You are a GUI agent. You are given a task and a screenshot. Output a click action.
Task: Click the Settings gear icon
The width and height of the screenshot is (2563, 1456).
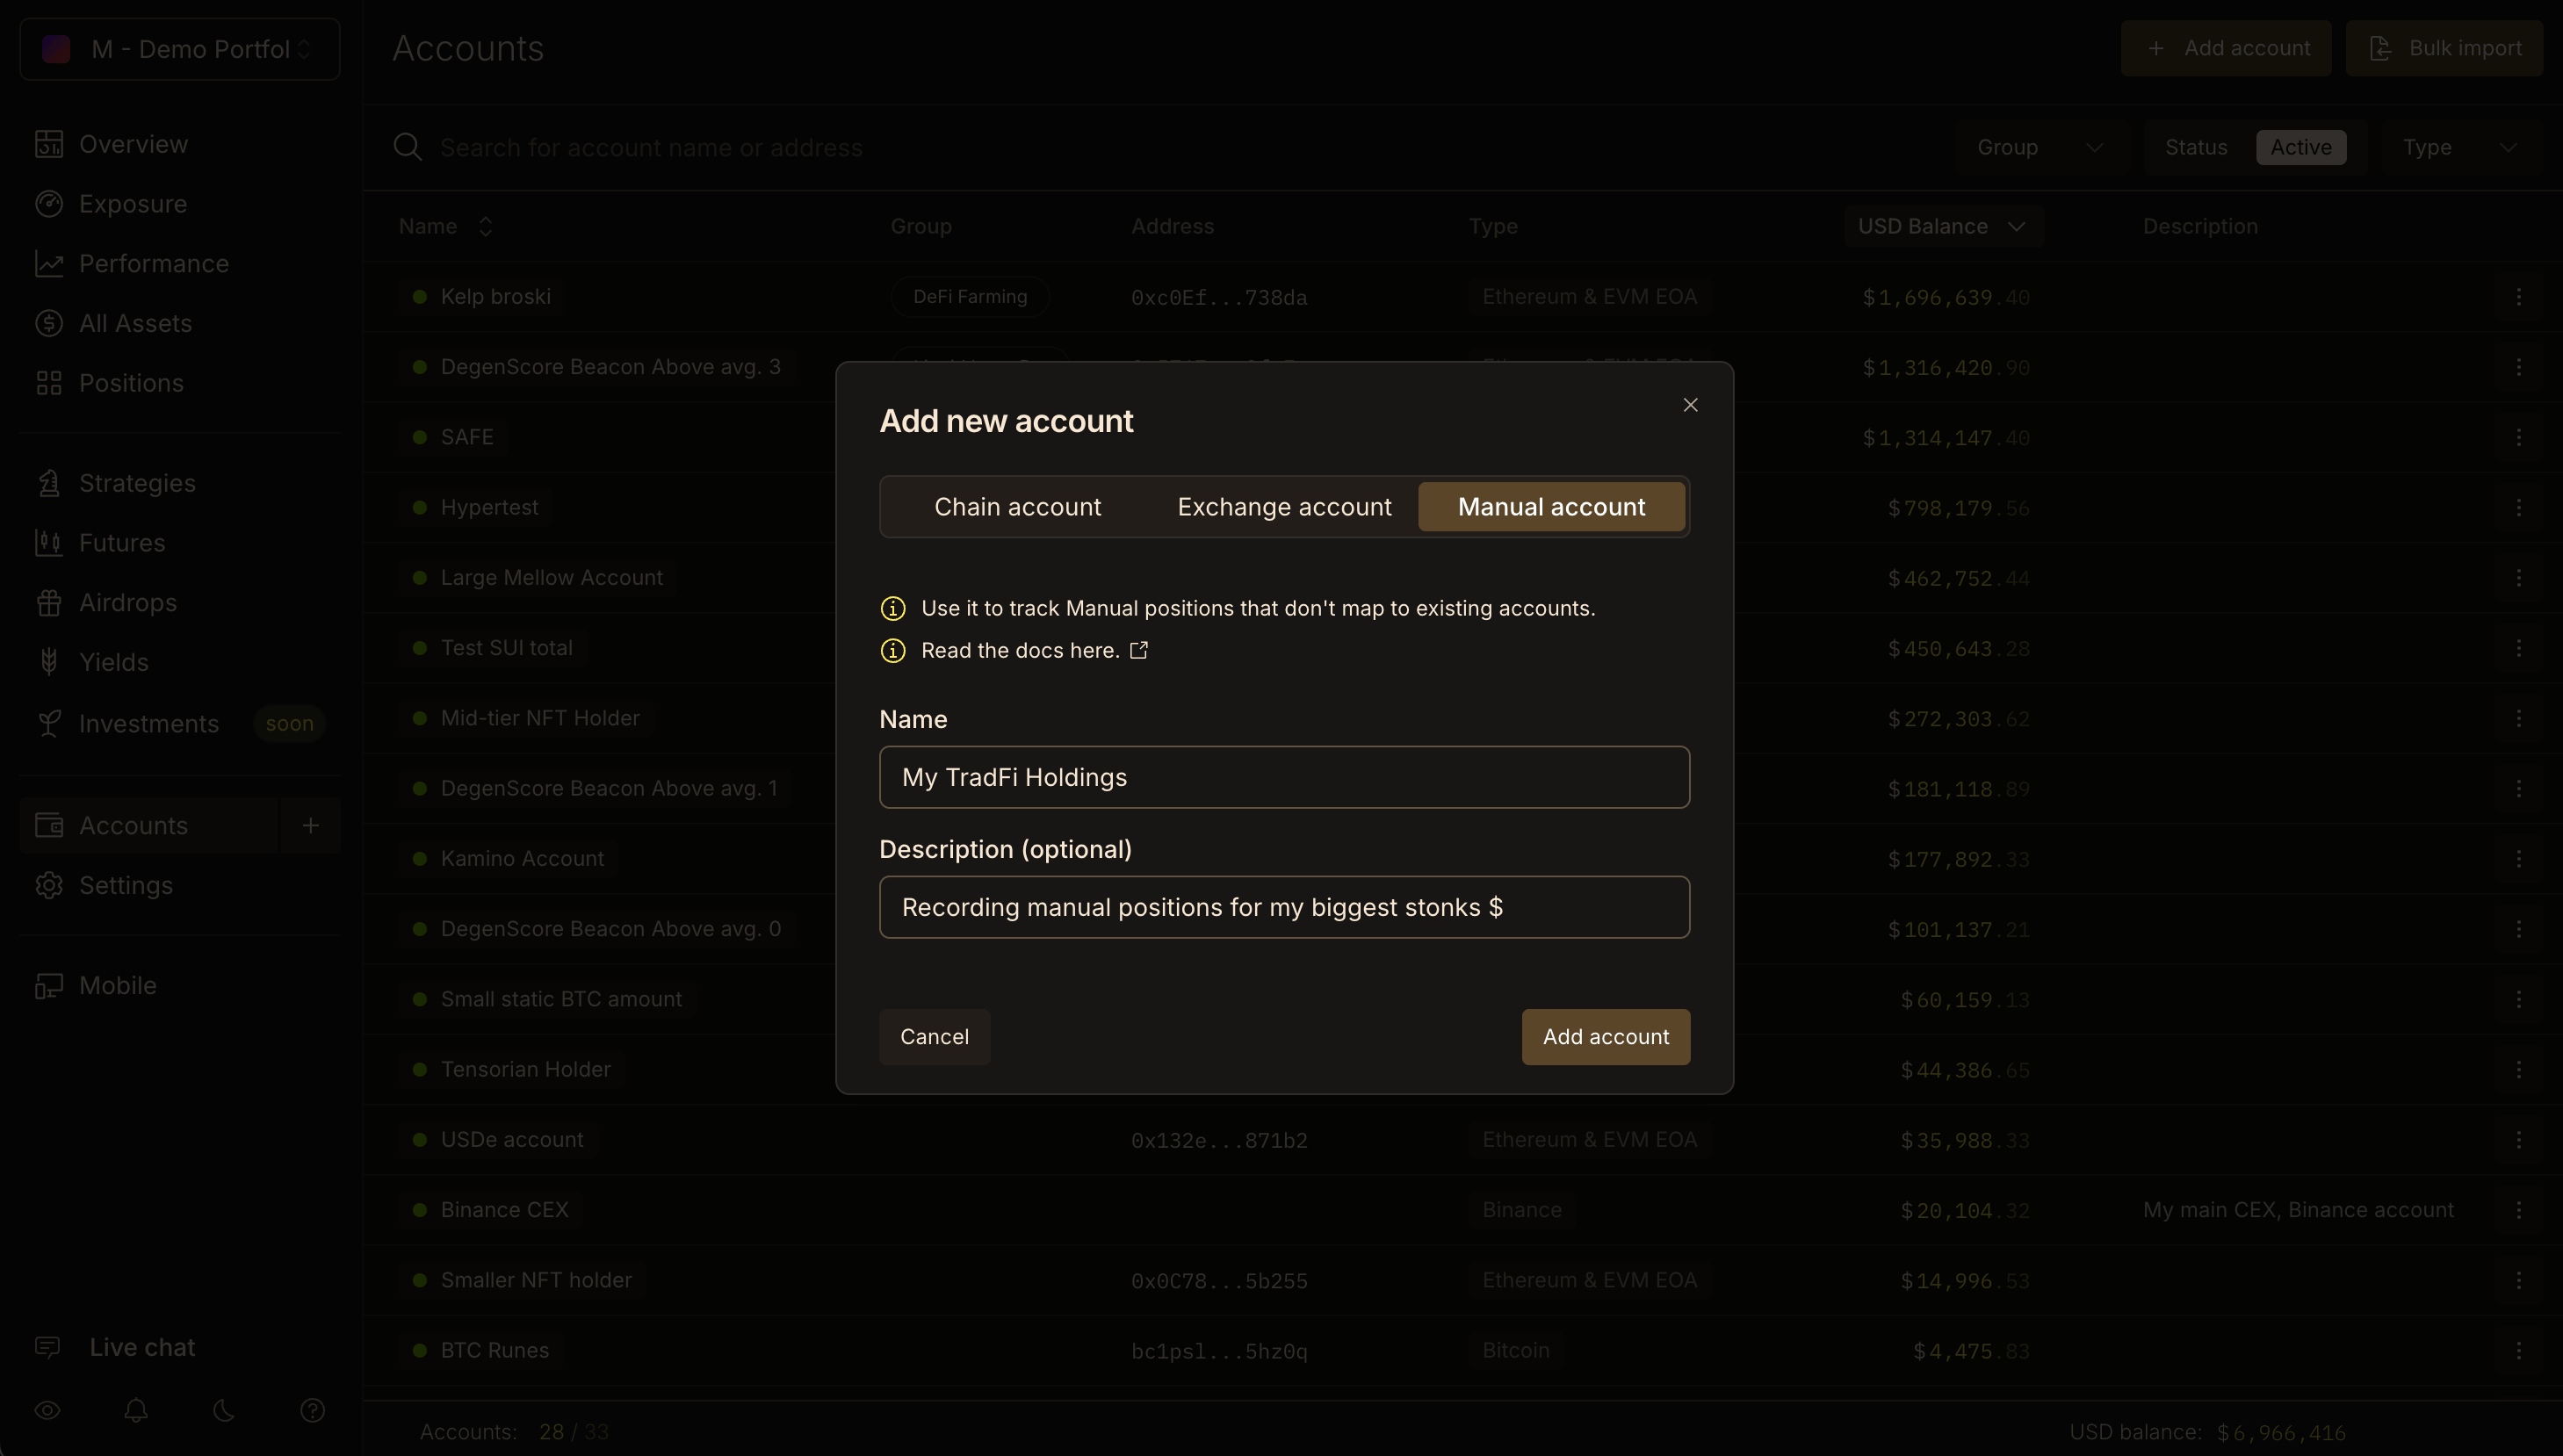pos(48,886)
